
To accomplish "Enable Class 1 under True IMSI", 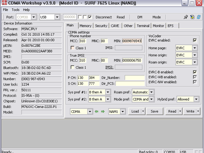I will [72, 67].
